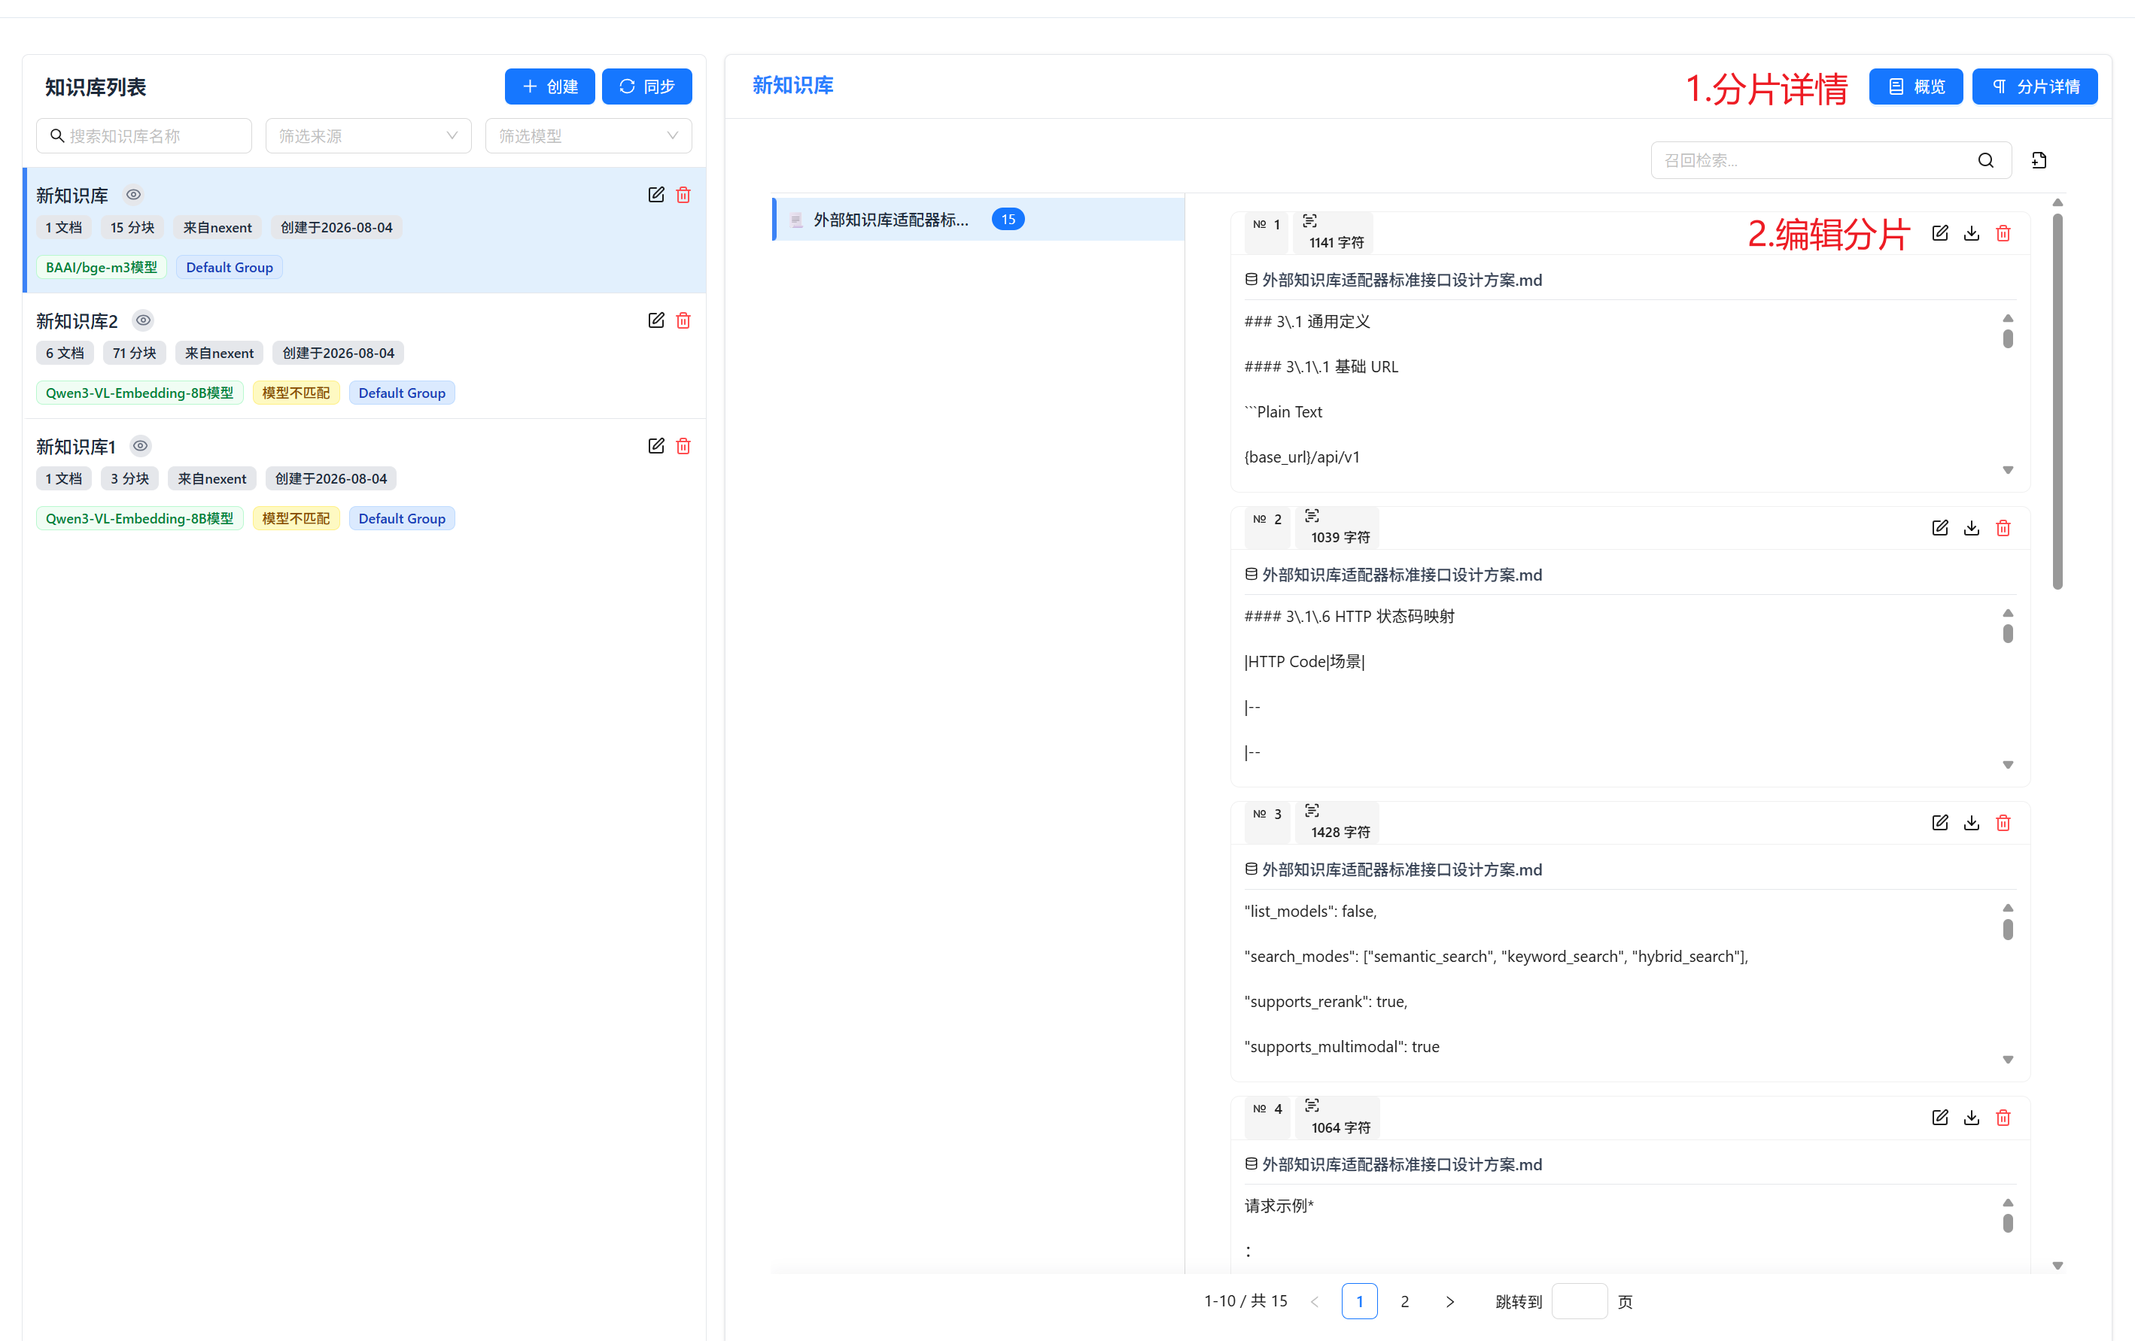Click the 模型不匹配 tag on 新知识库1

297,520
